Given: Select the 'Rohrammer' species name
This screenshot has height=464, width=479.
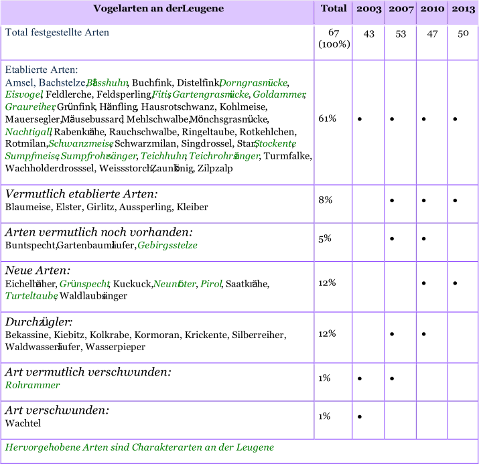Looking at the screenshot, I should point(32,386).
